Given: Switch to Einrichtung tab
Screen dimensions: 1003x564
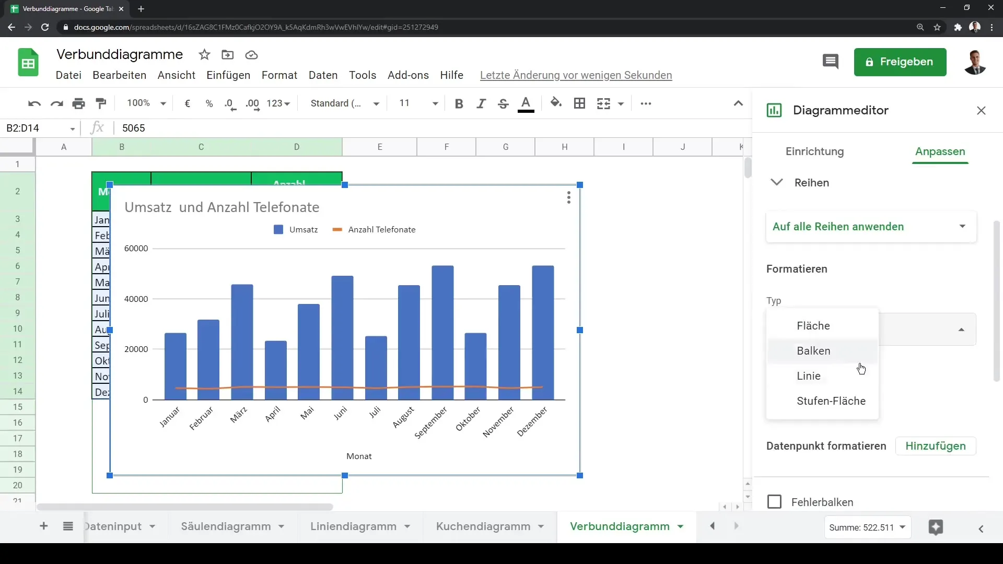Looking at the screenshot, I should [x=814, y=151].
